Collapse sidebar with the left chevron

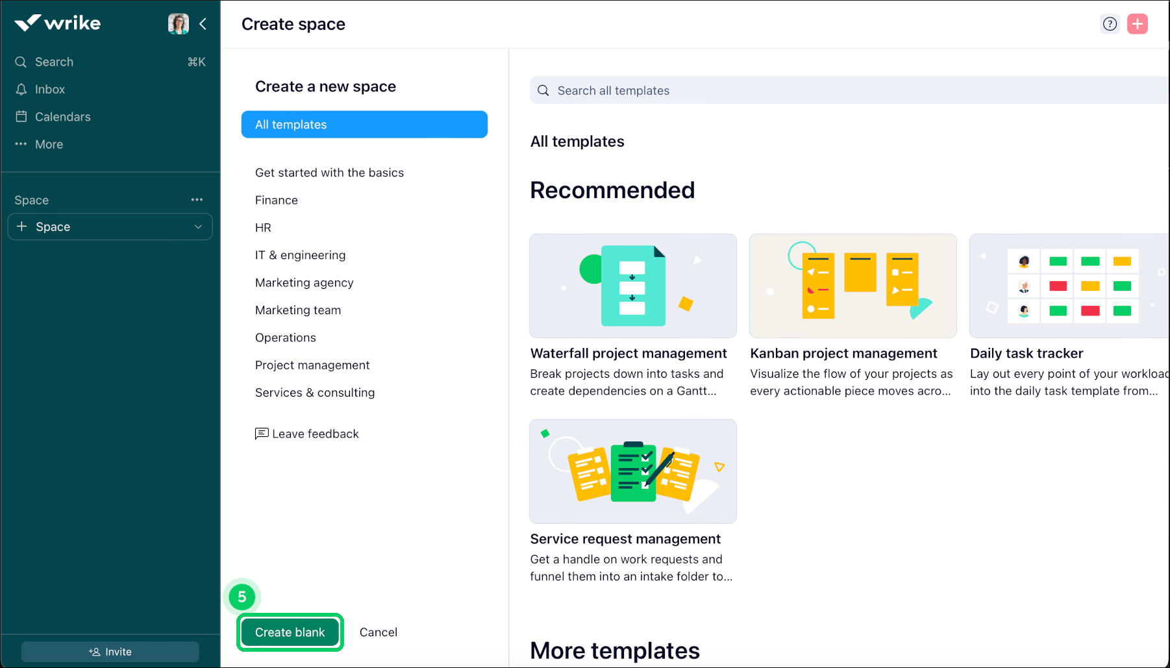[x=203, y=24]
